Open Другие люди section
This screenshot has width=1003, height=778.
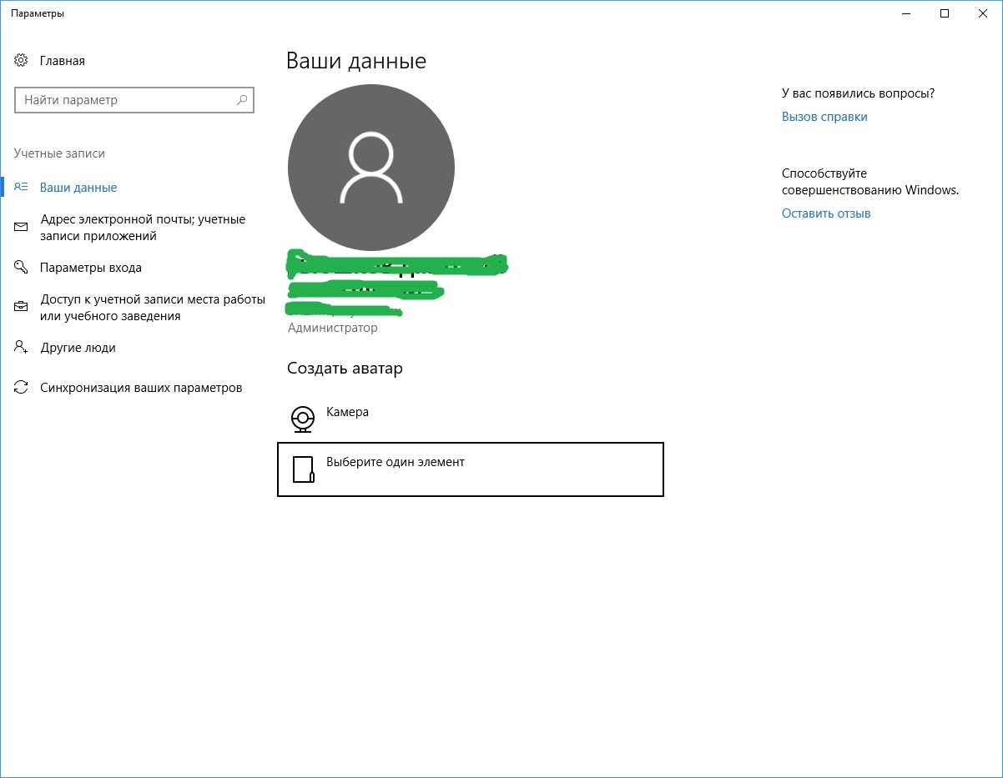tap(78, 348)
